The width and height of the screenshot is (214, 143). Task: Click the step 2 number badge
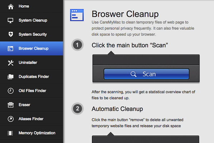click(77, 109)
